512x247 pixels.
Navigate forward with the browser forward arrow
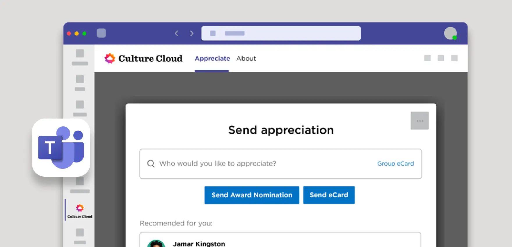[192, 33]
